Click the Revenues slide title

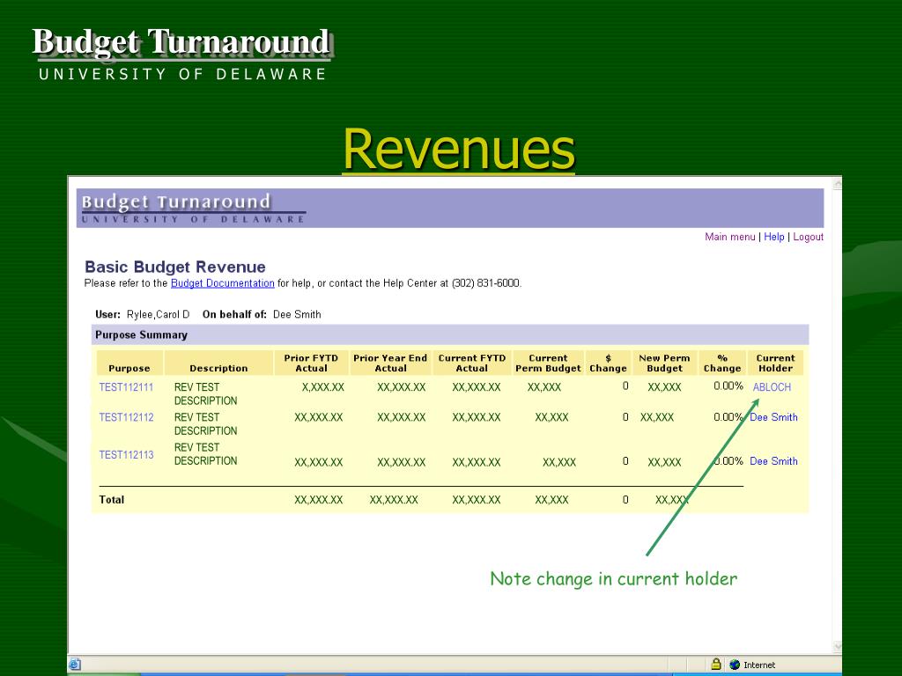458,149
